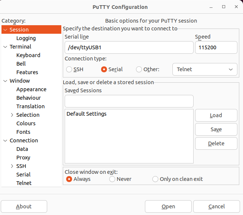The image size is (243, 215).
Task: Select Only on clean exit option
Action: pos(155,179)
